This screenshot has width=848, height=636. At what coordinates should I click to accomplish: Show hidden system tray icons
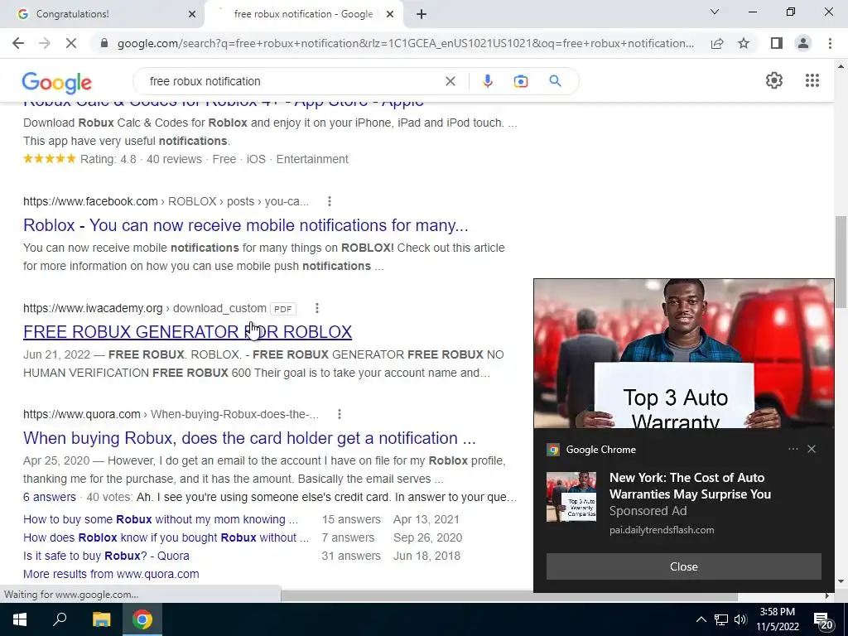tap(701, 619)
